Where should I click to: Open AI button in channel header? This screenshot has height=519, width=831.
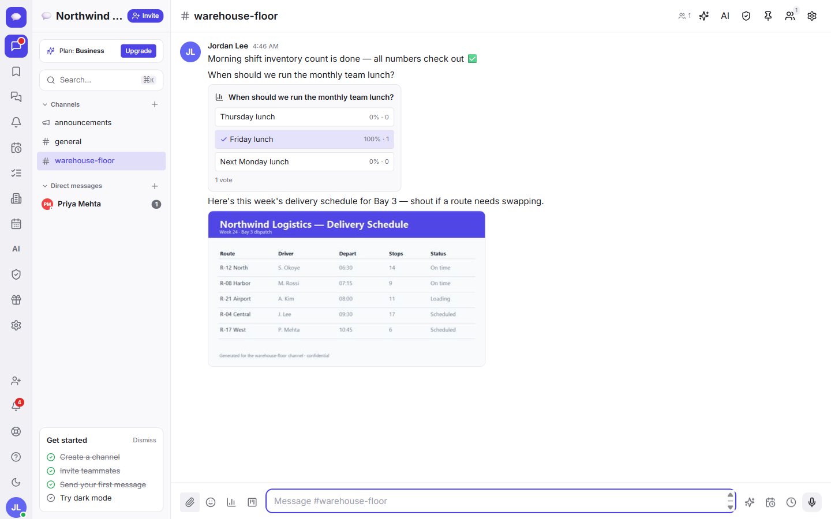click(x=725, y=16)
